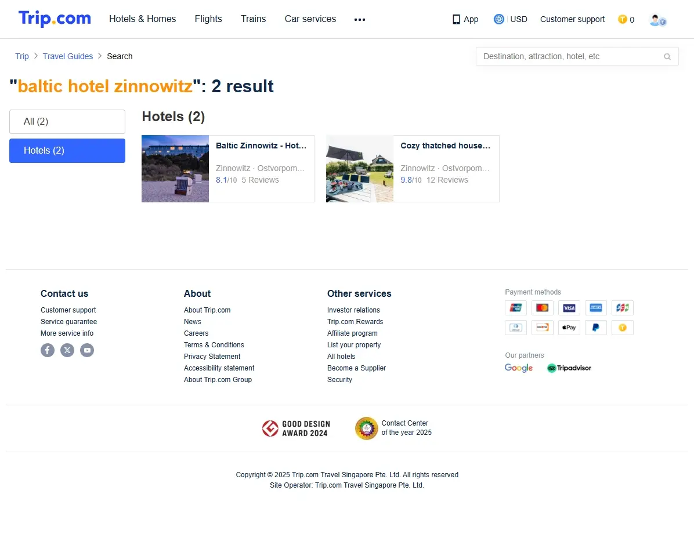Screen dimensions: 694x534
Task: Open the Facebook social icon
Action: pyautogui.click(x=48, y=350)
